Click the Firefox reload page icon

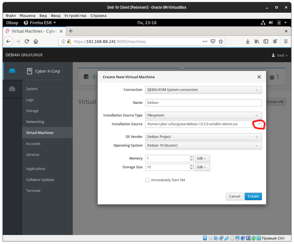[27, 41]
